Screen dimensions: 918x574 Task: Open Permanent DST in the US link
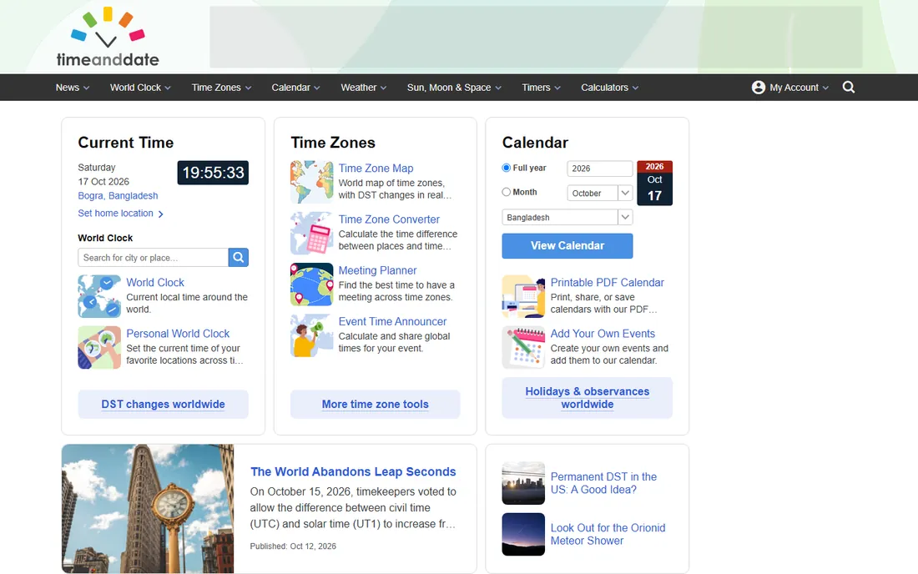pyautogui.click(x=603, y=483)
